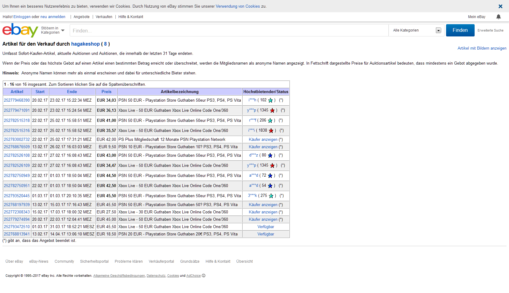Viewport: 509px width, 293px height.
Task: Open the AdChoice text link
Action: click(193, 276)
